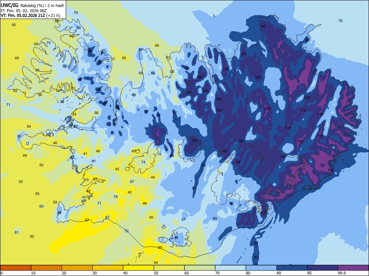Click the medium blue 80–90 legend swatch
Screen dimensions: 369x276
[261, 268]
